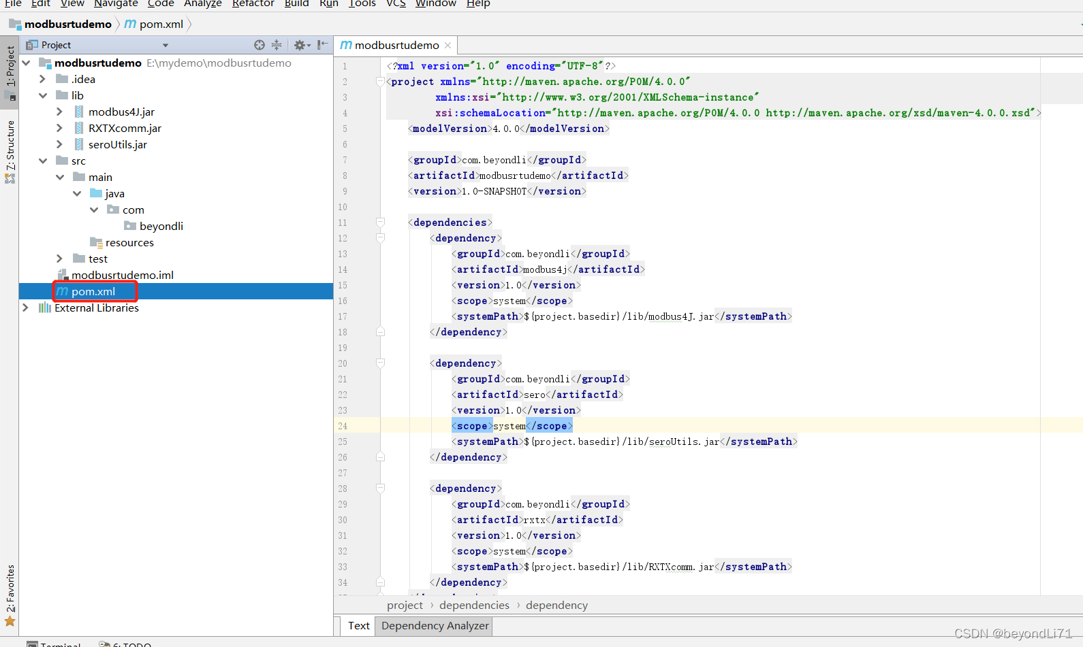The height and width of the screenshot is (647, 1083).
Task: Toggle the 2: Favorites tool window
Action: pyautogui.click(x=10, y=595)
